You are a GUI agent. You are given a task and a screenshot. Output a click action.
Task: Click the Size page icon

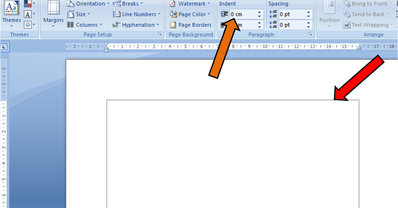pos(71,15)
